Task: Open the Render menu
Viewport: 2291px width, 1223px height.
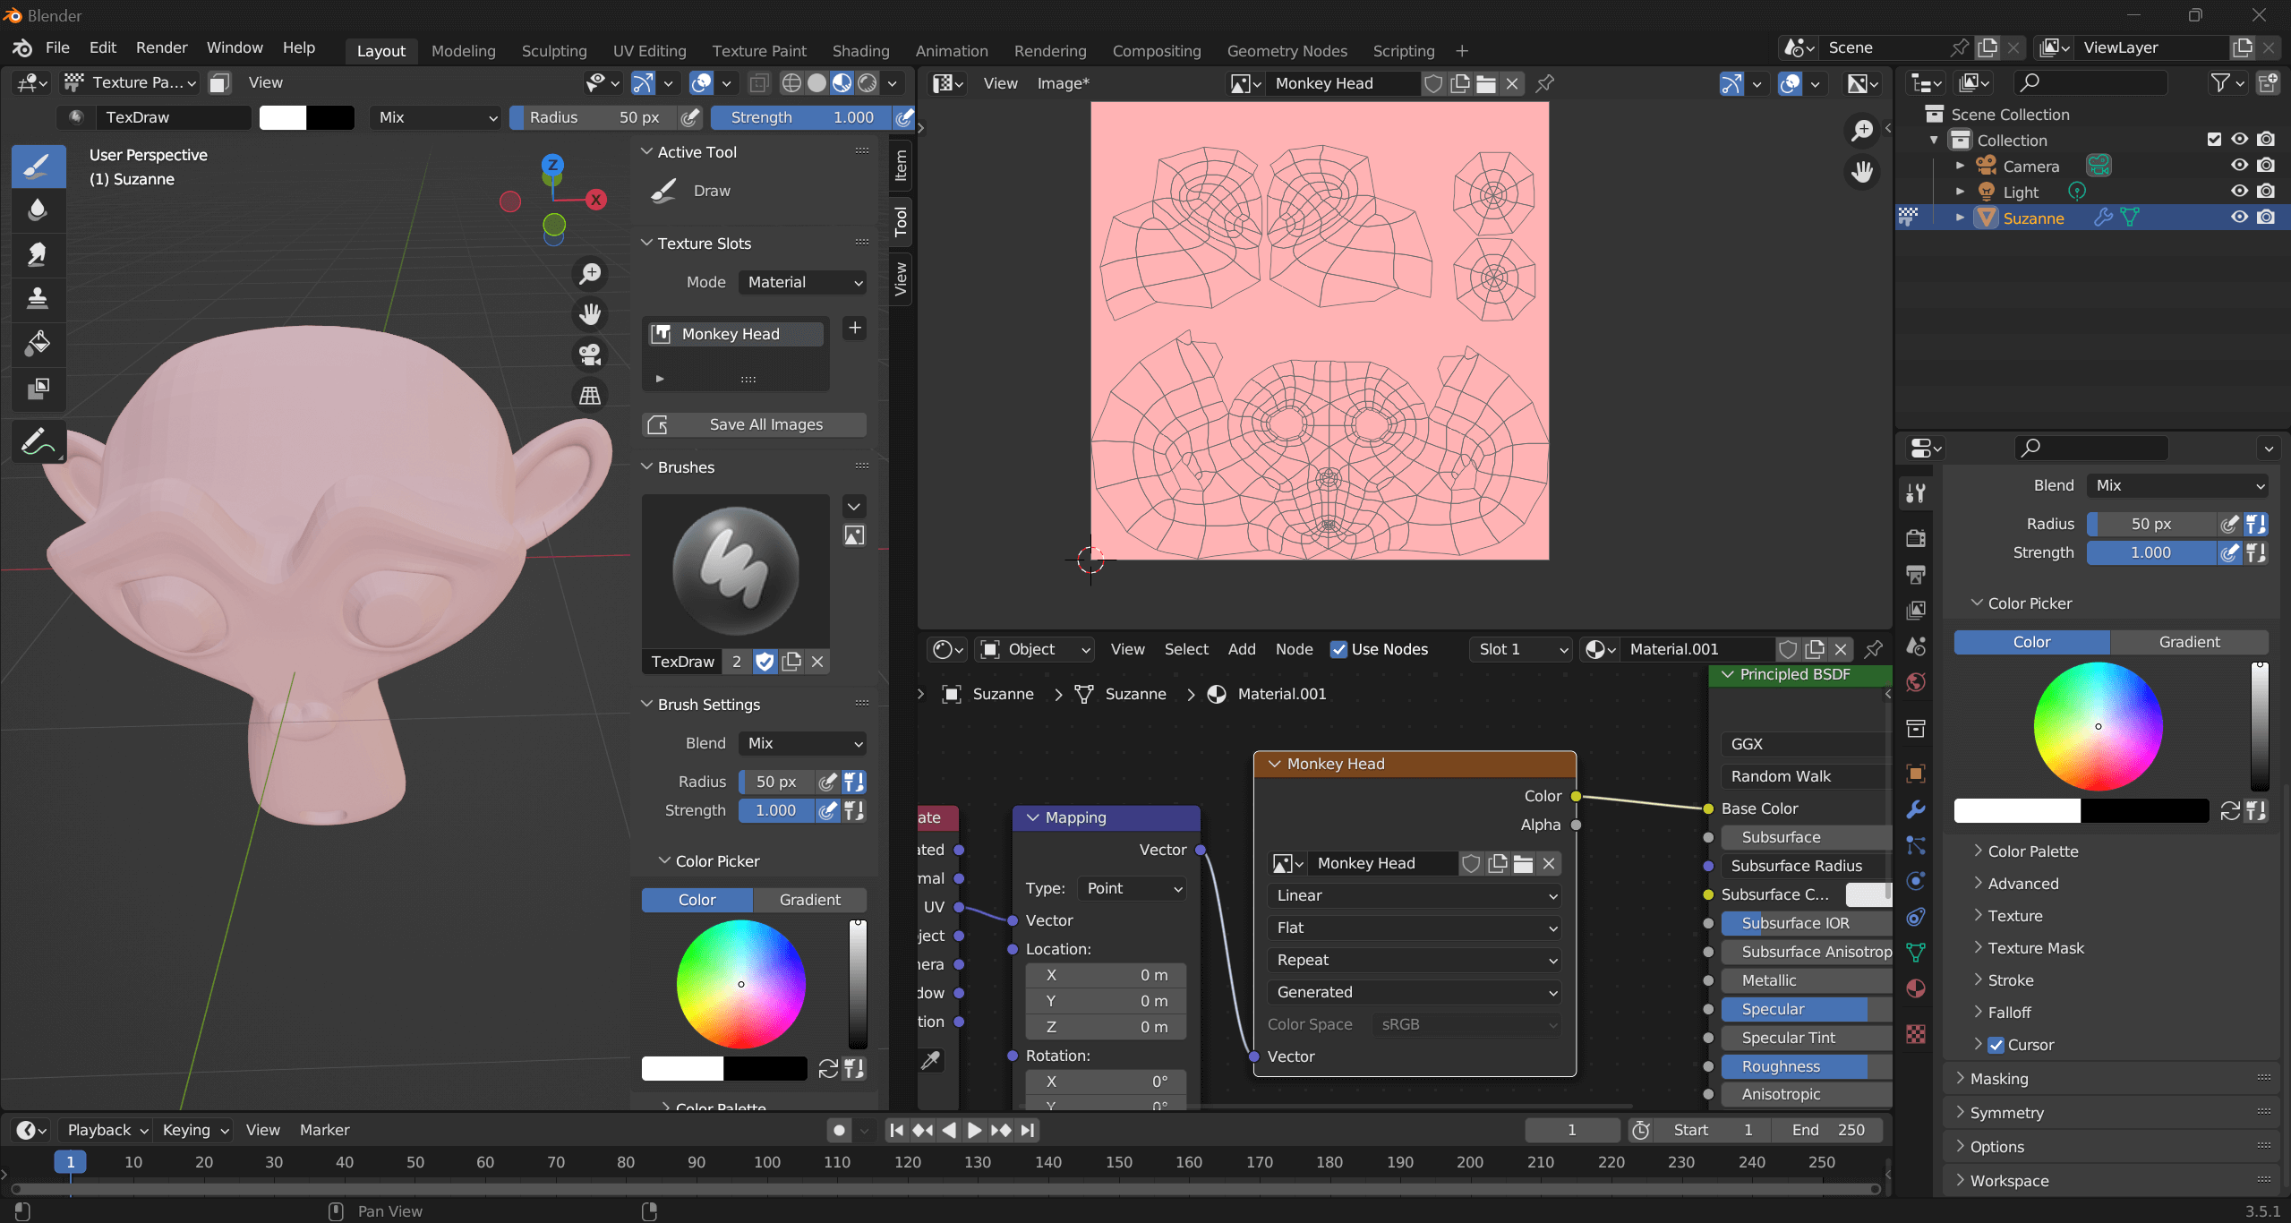Action: (x=161, y=47)
